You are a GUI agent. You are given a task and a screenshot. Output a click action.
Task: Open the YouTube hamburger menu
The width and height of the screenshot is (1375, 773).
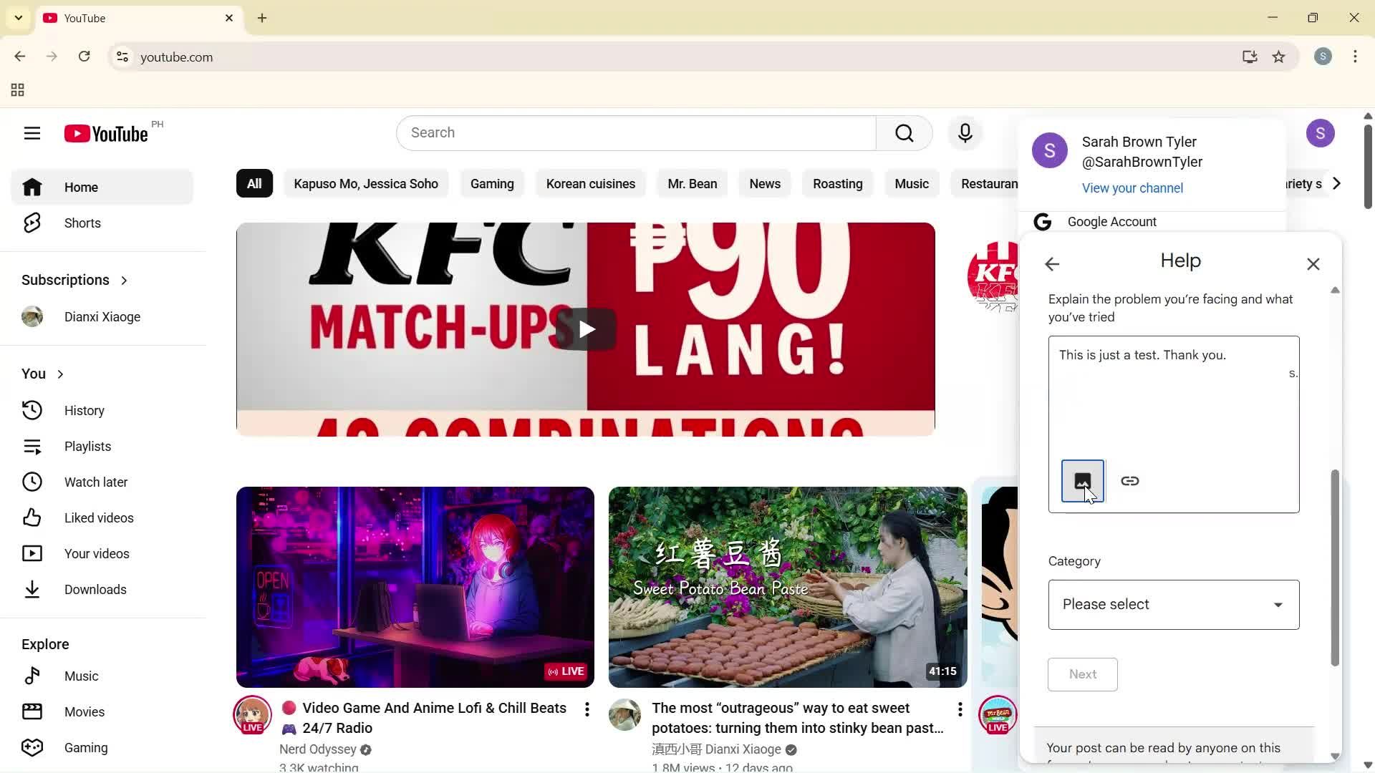point(32,133)
